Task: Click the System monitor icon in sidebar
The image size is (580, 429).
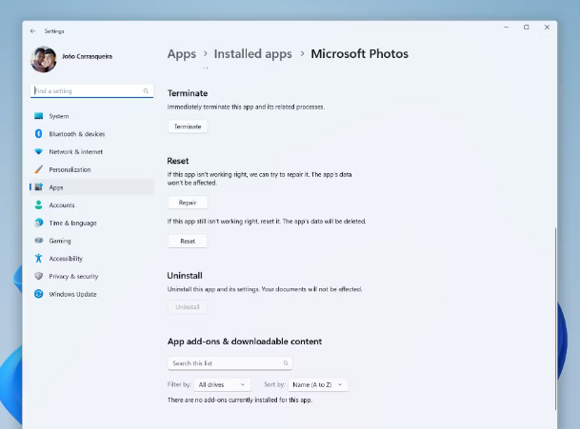Action: click(38, 116)
